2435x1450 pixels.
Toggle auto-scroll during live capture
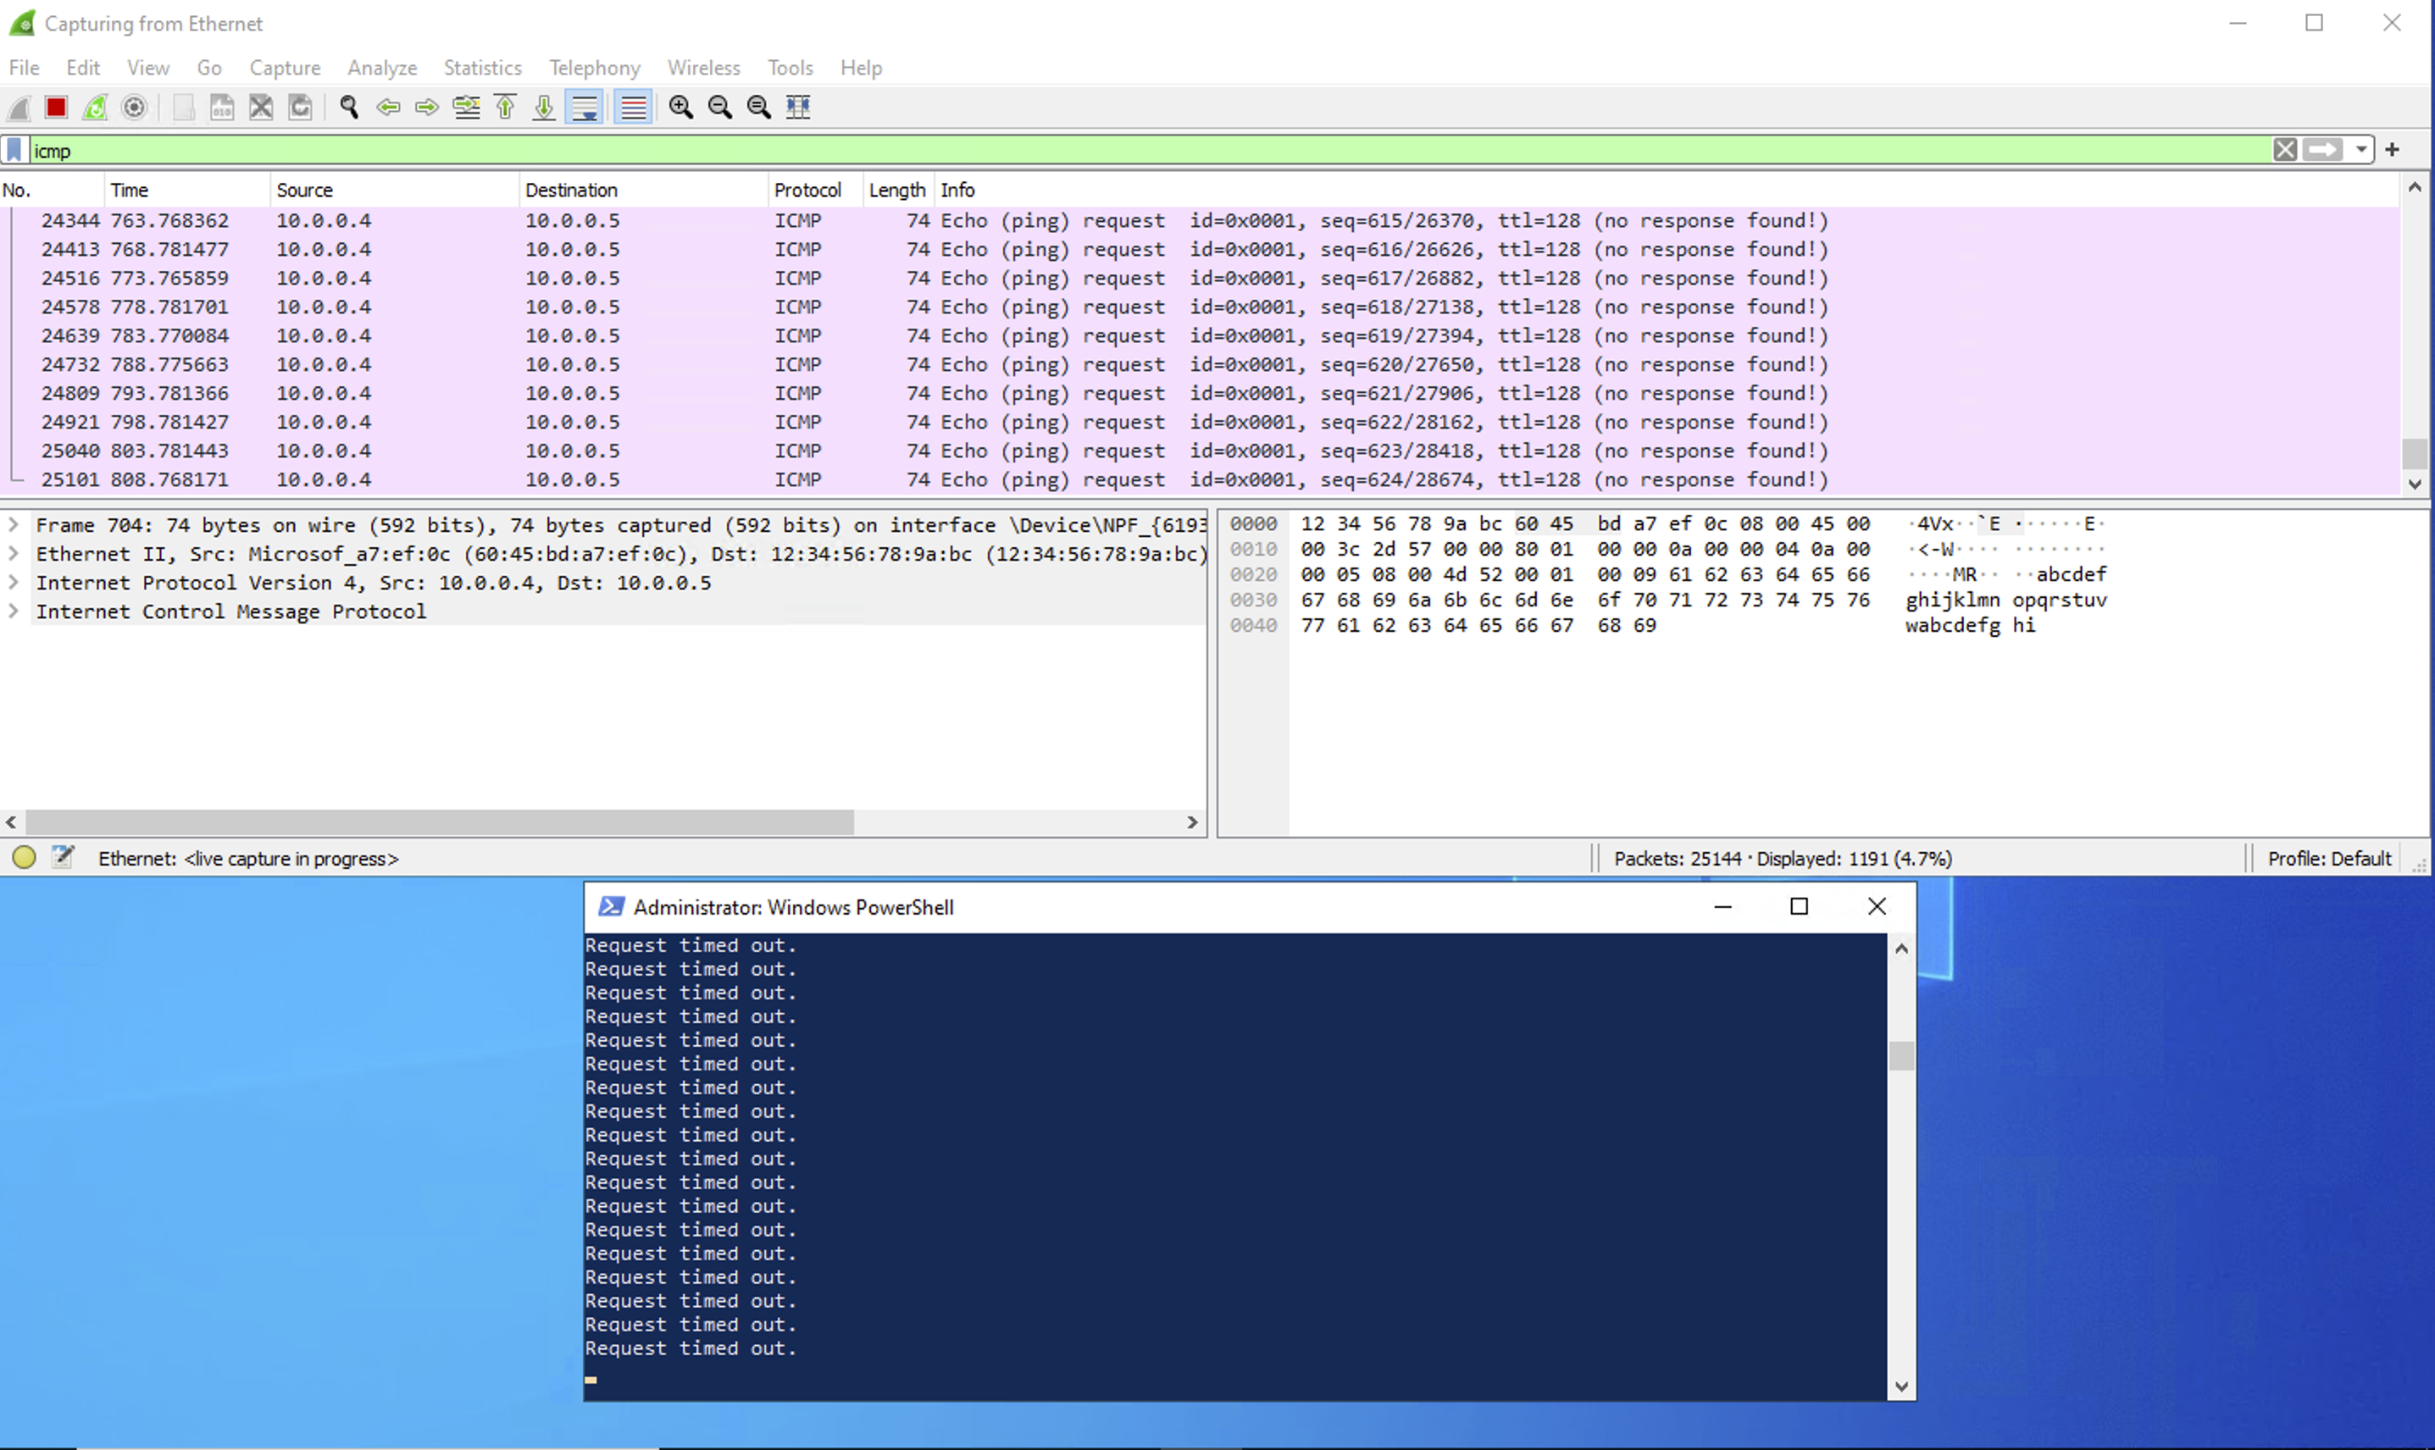click(x=585, y=108)
